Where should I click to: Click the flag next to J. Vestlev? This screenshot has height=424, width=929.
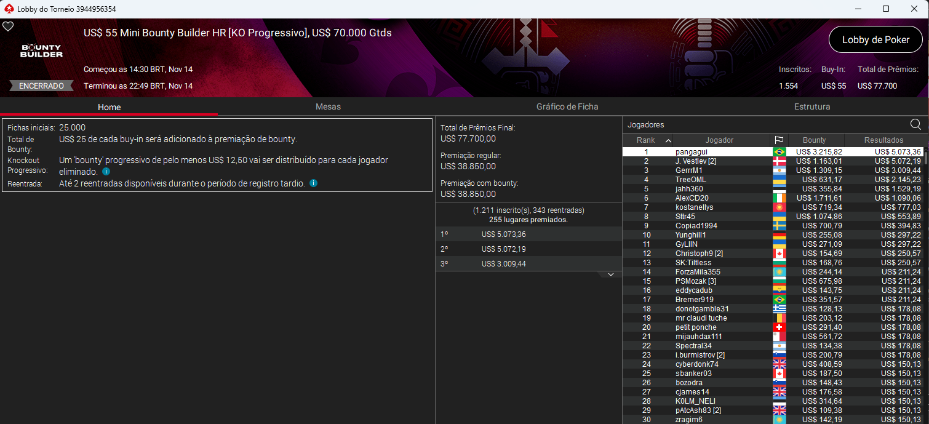779,161
